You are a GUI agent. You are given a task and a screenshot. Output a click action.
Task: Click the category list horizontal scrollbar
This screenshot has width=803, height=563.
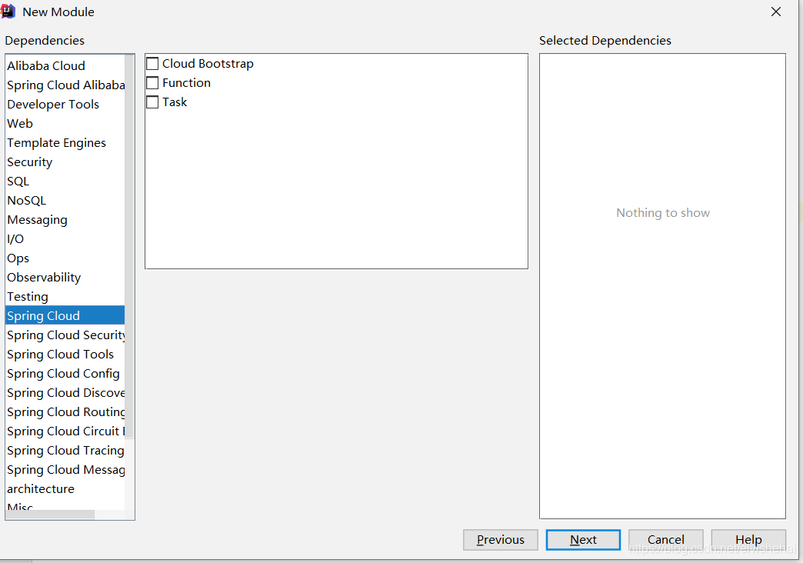[x=50, y=515]
